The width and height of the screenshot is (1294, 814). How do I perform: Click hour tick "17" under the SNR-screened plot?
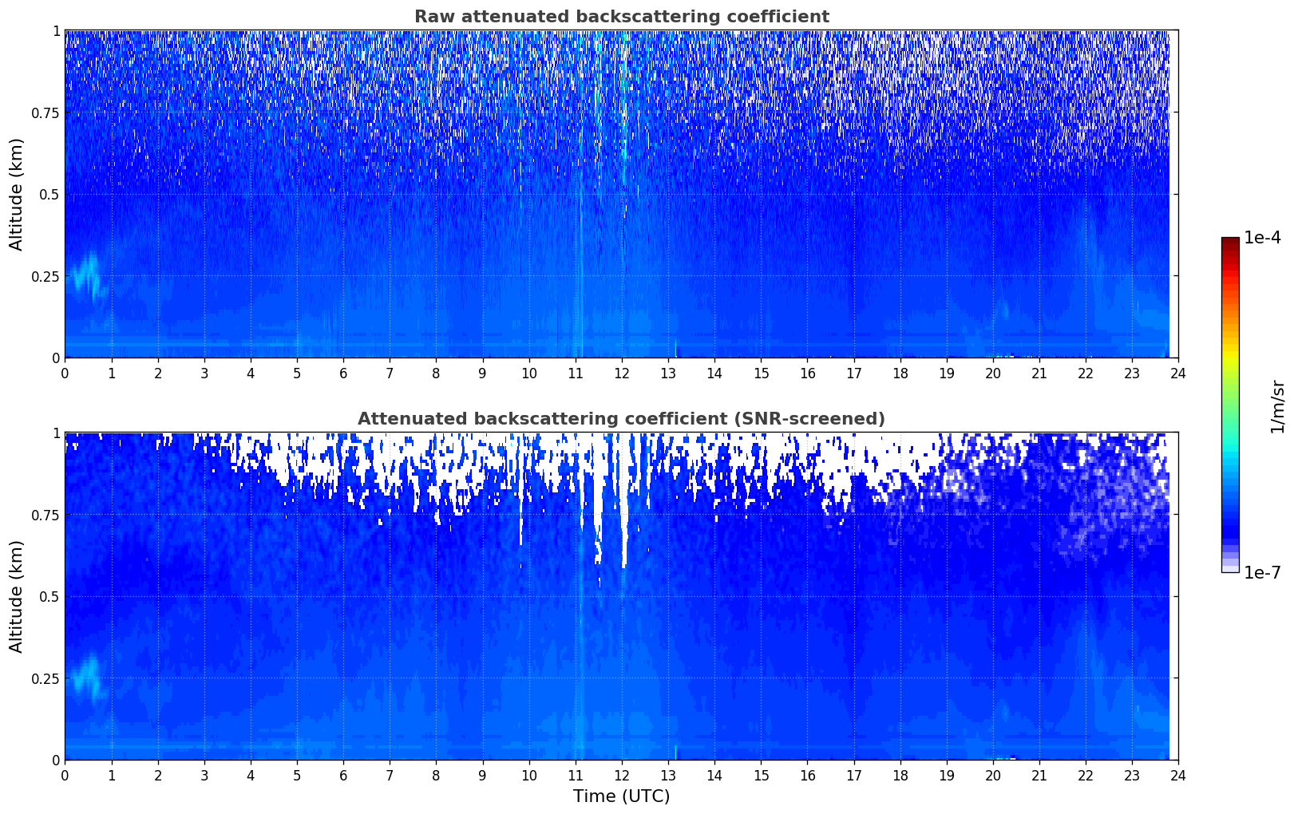[x=853, y=775]
